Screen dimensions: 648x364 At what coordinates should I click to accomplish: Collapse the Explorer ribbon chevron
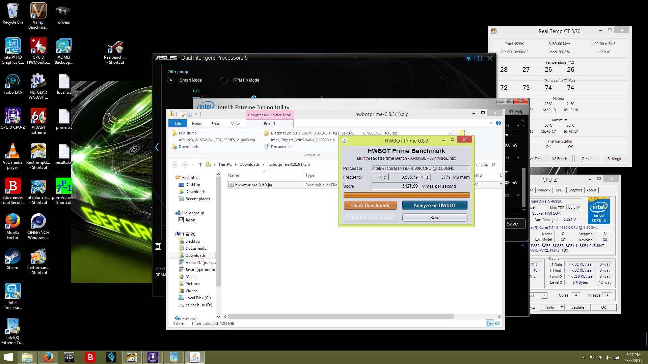click(491, 123)
